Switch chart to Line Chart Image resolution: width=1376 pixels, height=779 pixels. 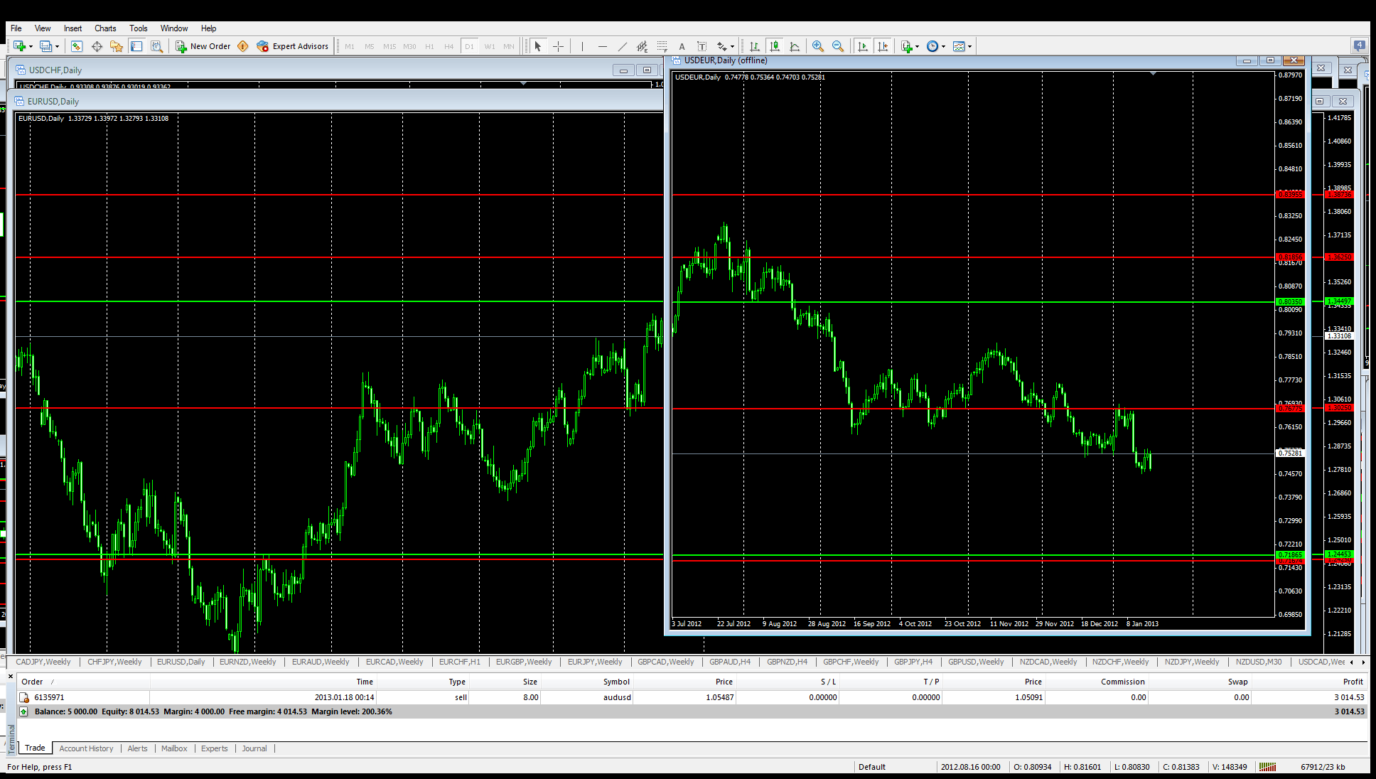[795, 46]
